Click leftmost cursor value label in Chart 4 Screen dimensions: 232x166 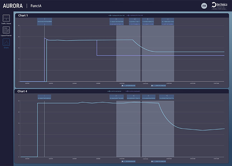pos(44,98)
